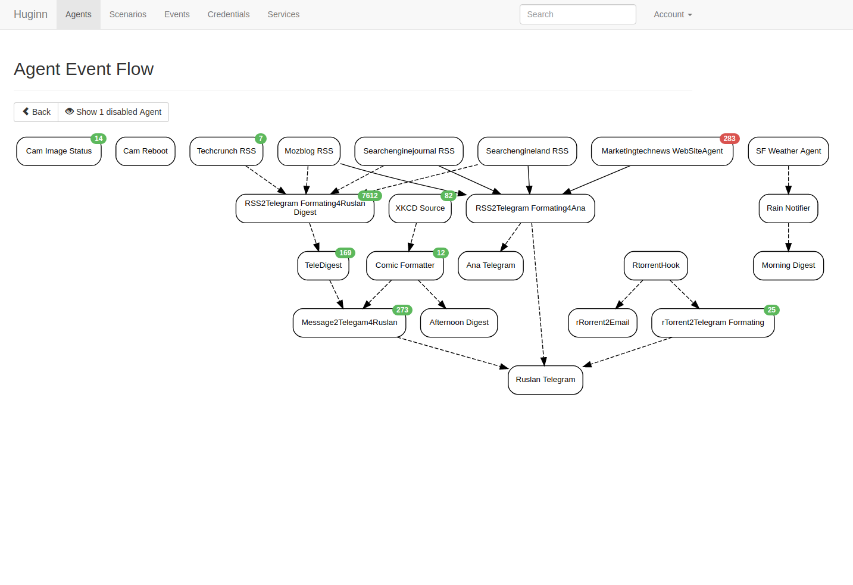Click the green 7612 event count badge

370,196
